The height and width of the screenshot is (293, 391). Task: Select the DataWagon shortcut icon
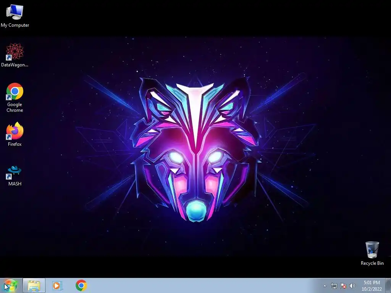coord(15,55)
